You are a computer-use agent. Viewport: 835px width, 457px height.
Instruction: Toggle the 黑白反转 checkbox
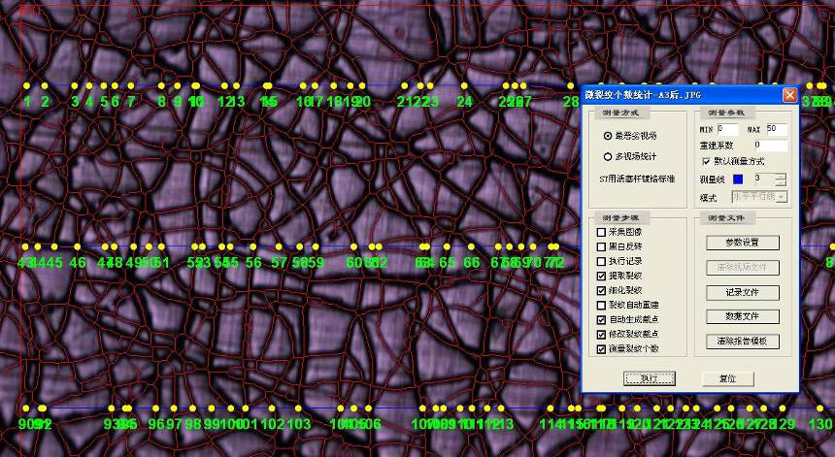602,246
